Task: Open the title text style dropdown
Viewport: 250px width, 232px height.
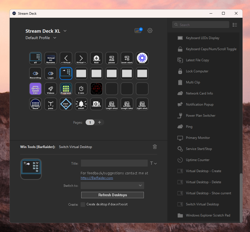Action: click(x=153, y=163)
